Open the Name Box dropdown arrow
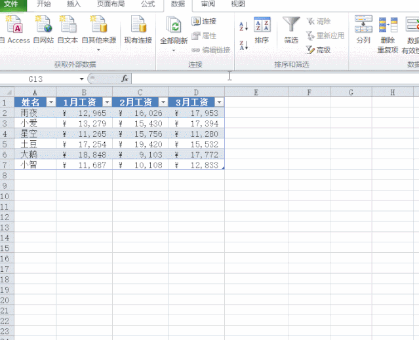419x340 pixels. 81,79
